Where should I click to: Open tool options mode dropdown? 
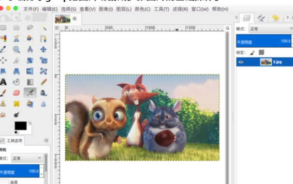coord(27,158)
